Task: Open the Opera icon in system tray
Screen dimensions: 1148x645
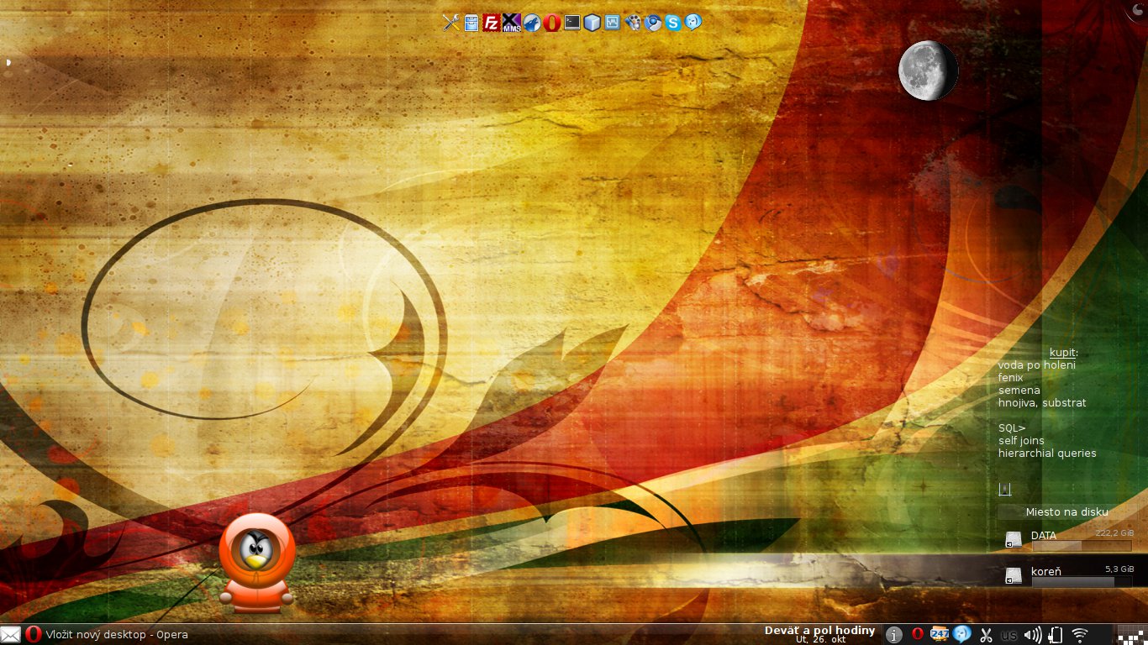Action: (x=918, y=634)
